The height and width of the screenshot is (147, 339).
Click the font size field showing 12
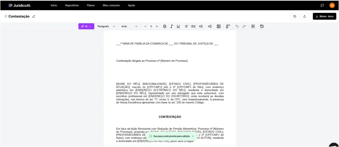[x=151, y=26]
